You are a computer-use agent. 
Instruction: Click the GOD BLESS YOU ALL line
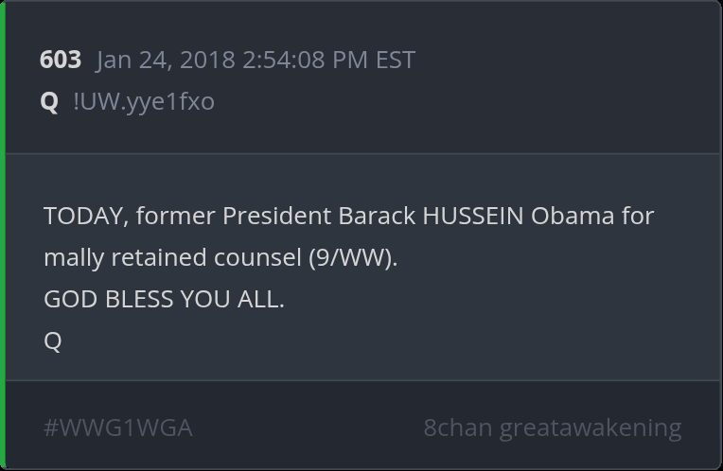point(164,299)
